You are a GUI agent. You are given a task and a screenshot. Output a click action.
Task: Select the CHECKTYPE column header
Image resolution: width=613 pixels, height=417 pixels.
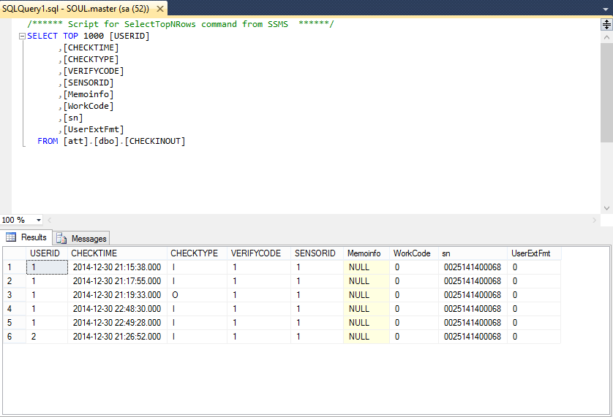click(x=197, y=253)
